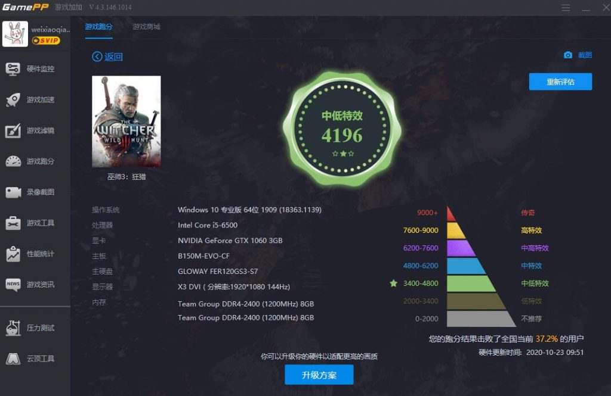The height and width of the screenshot is (396, 611).
Task: Click the Witcher 3 game cover thumbnail
Action: 126,121
